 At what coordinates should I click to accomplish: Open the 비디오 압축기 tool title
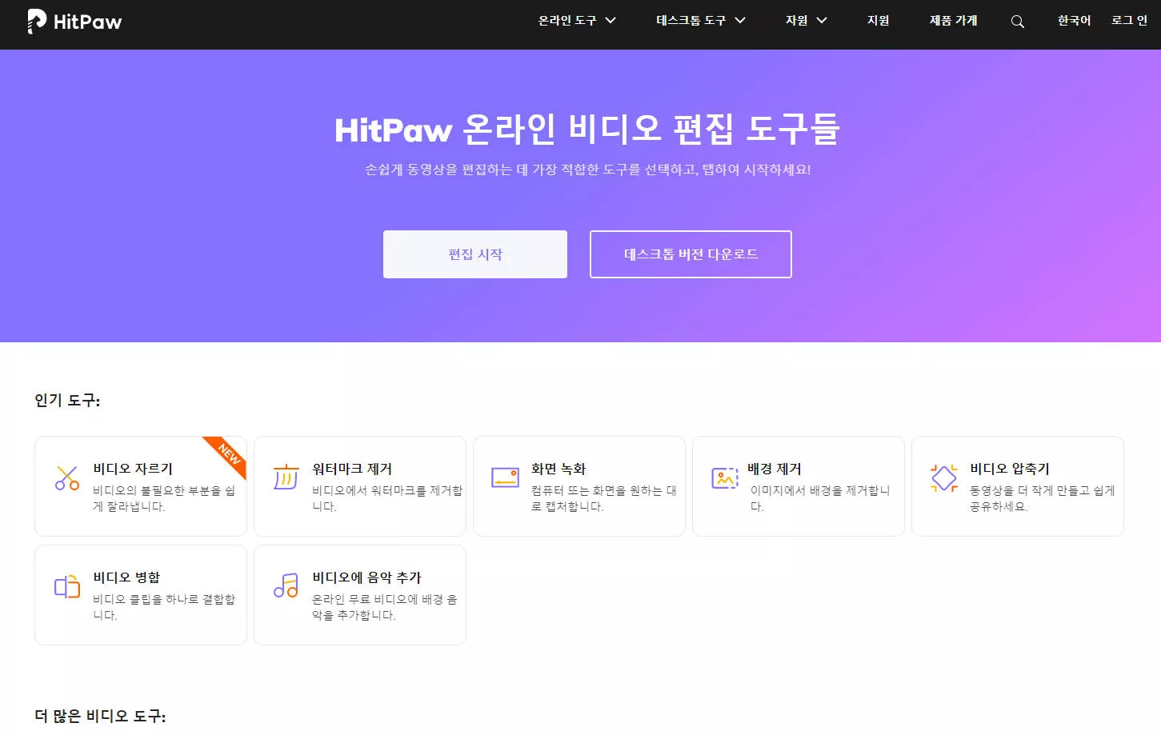pyautogui.click(x=1010, y=469)
